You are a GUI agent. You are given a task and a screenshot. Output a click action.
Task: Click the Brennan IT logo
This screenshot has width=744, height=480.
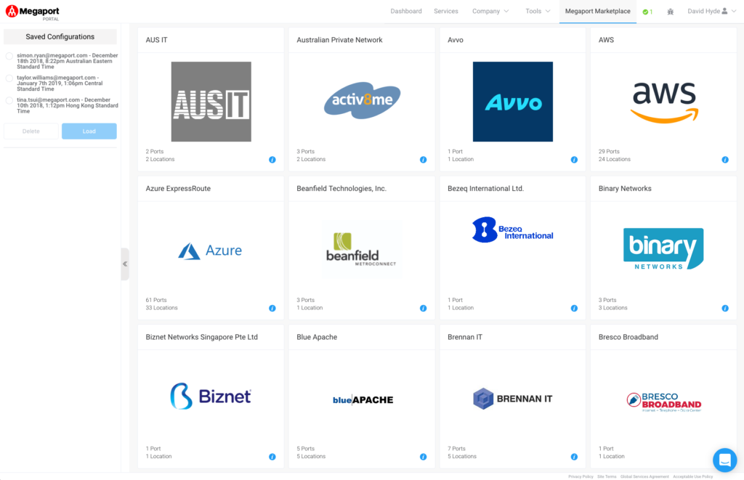512,399
